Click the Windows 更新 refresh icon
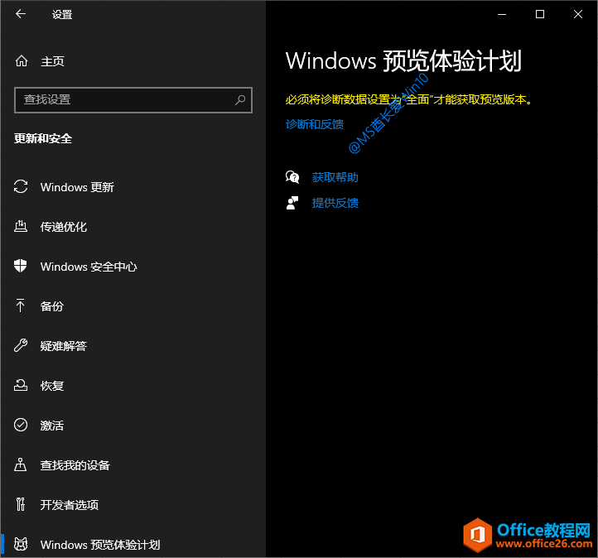Image resolution: width=598 pixels, height=558 pixels. (x=21, y=187)
